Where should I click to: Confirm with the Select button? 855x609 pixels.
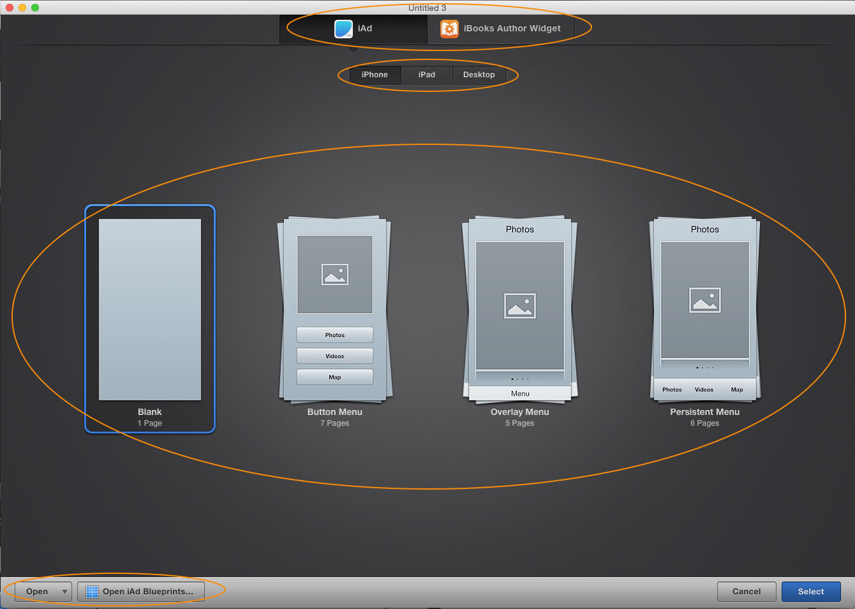(811, 592)
